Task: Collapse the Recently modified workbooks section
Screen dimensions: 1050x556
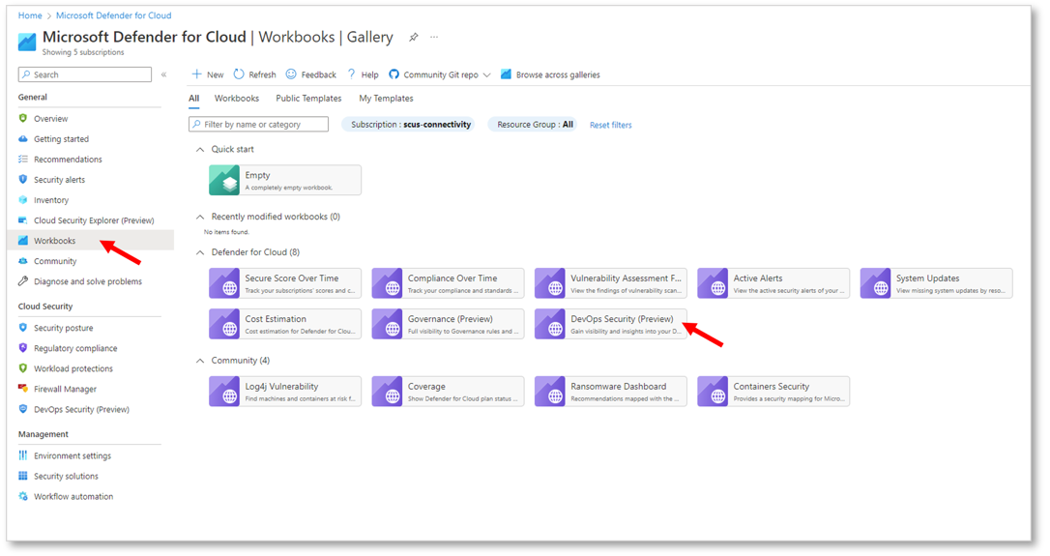Action: click(199, 217)
